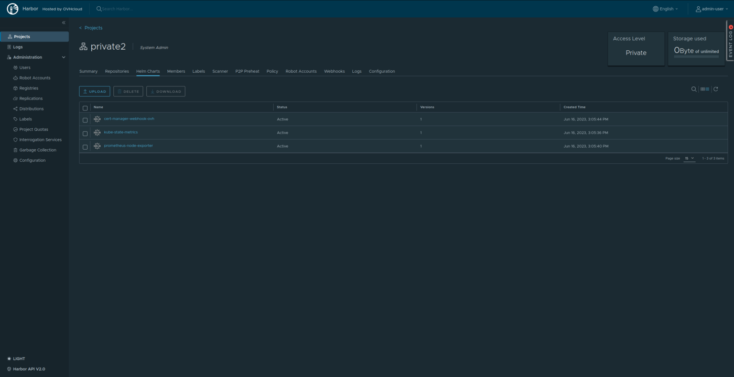
Task: Select the prometheus-node-exporter row checkbox
Action: click(85, 147)
